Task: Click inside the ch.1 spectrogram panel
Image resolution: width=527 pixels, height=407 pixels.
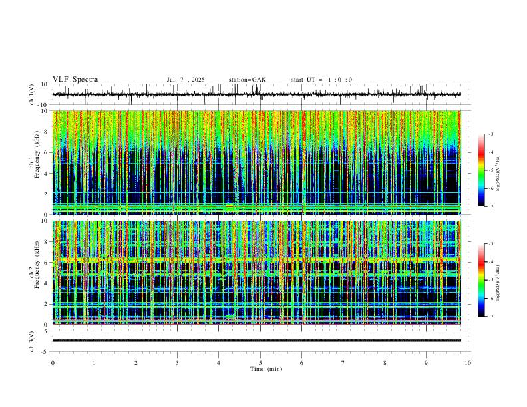Action: (256, 162)
